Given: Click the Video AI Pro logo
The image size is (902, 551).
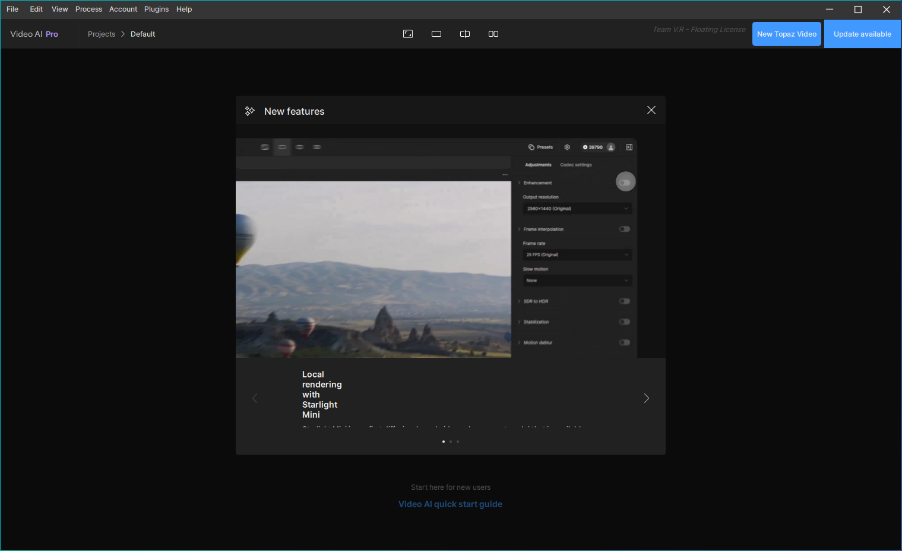Looking at the screenshot, I should click(x=34, y=34).
